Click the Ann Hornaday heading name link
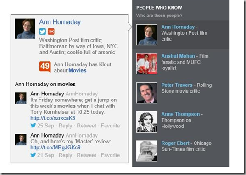246x175 pixels. pyautogui.click(x=60, y=22)
